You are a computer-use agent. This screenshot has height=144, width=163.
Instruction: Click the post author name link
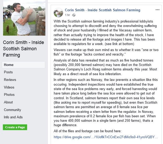coord(102,10)
